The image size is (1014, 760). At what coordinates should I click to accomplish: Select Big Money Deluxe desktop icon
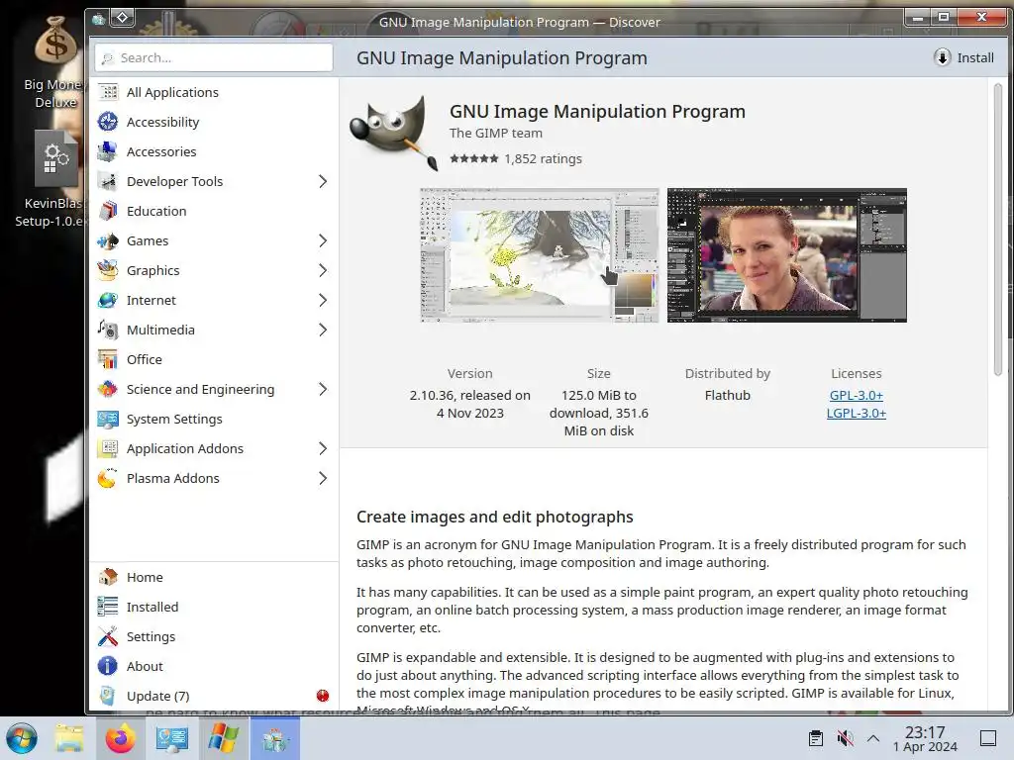coord(55,62)
